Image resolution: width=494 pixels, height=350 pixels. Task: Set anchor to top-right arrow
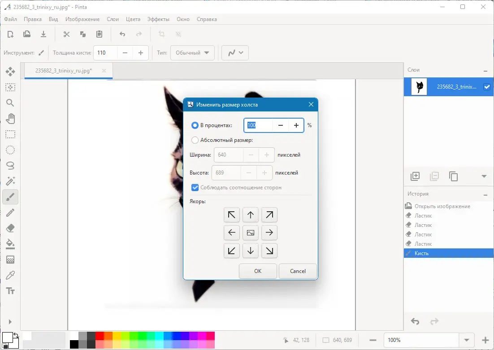coord(269,215)
